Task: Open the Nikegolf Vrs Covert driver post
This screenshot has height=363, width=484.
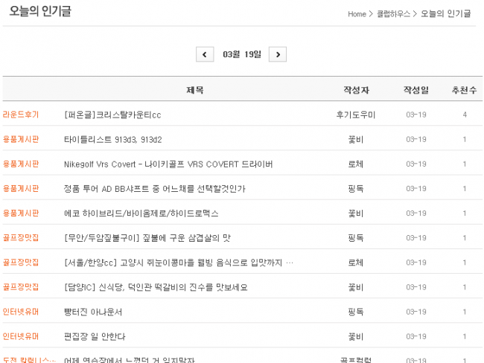Action: (168, 164)
